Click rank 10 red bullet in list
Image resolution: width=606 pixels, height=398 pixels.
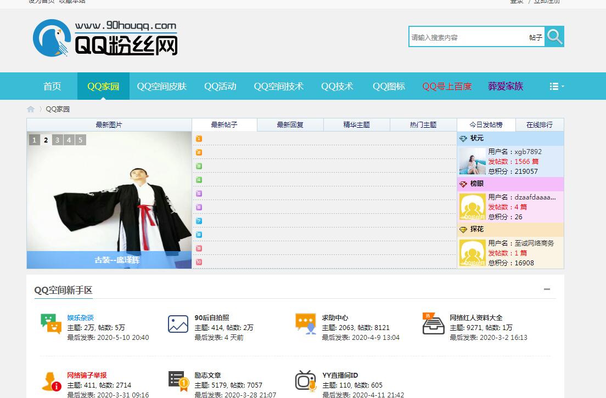199,261
